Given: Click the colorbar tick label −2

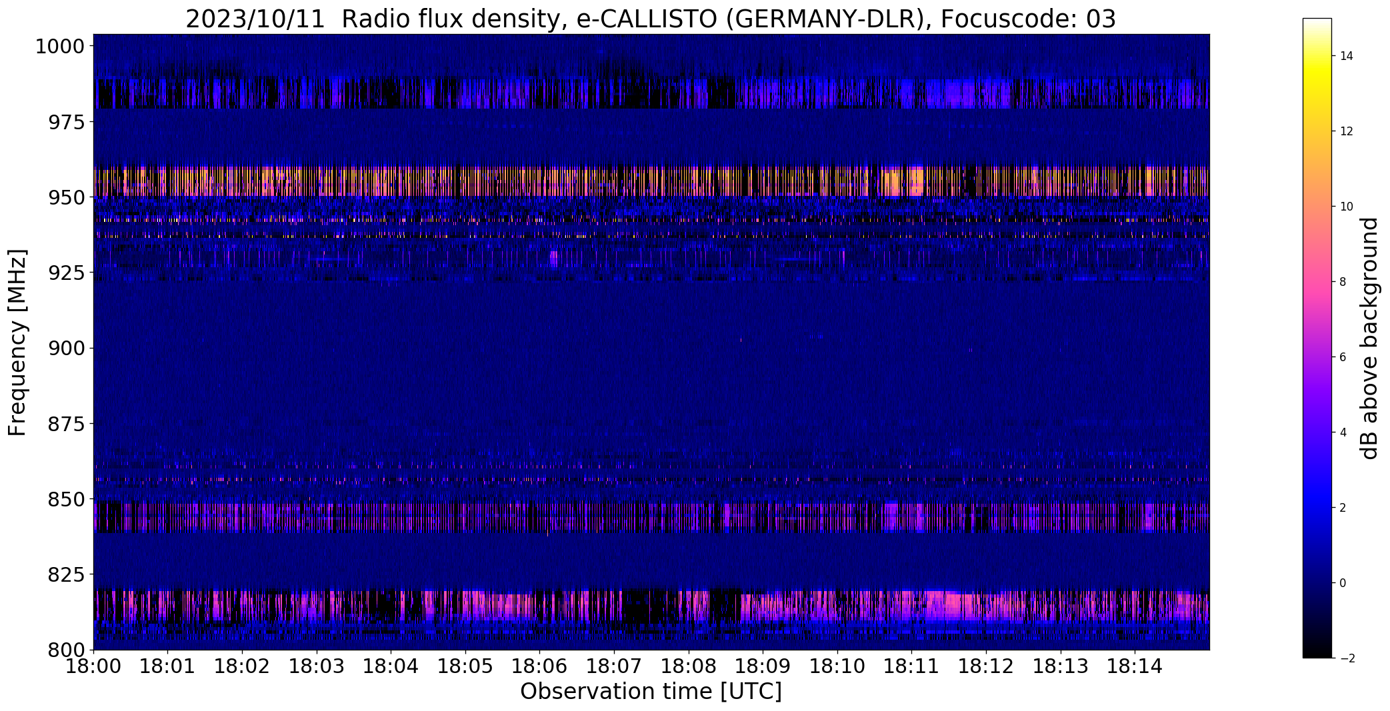Looking at the screenshot, I should tap(1347, 658).
